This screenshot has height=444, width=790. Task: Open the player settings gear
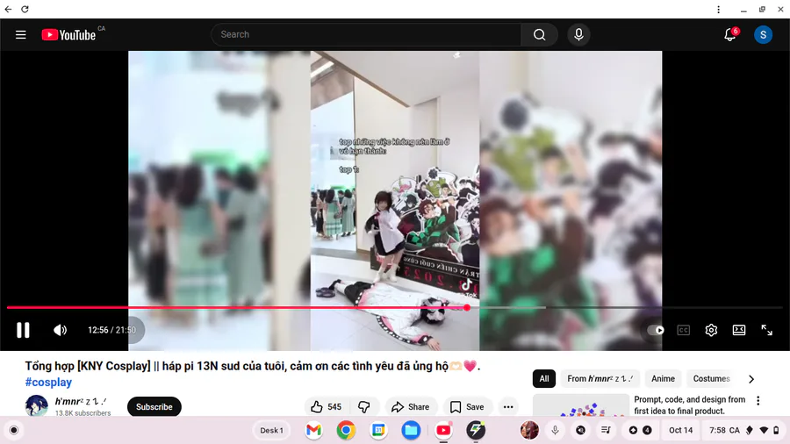point(711,330)
